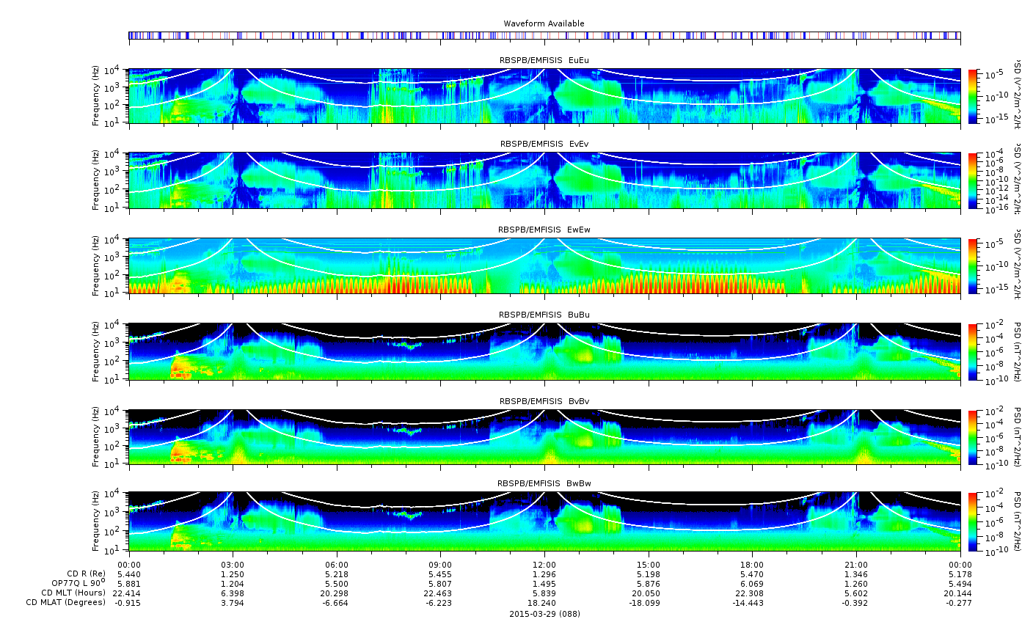Click the EwEw PSD color scale bar

coord(973,265)
